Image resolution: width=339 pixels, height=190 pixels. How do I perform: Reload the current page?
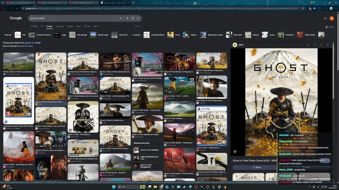coord(12,8)
